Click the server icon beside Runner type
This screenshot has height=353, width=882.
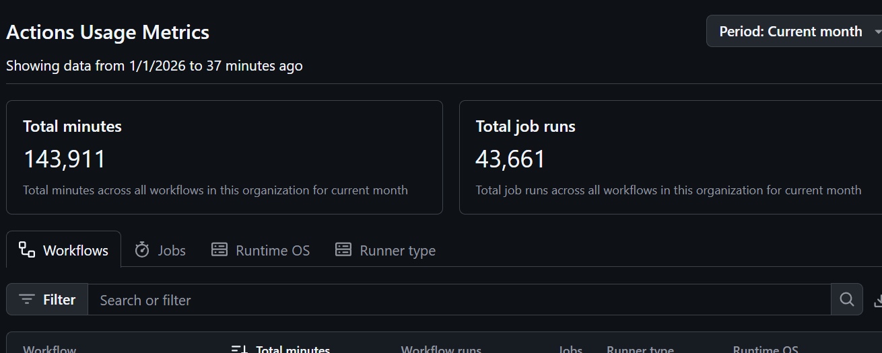click(x=343, y=250)
